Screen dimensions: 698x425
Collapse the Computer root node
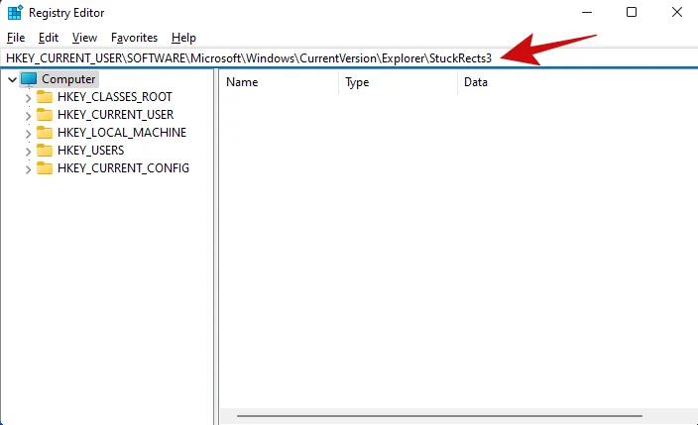click(11, 79)
